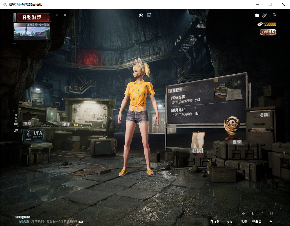Open the 战备 loadout tab
Viewport: 290px width, 226px height.
[257, 221]
